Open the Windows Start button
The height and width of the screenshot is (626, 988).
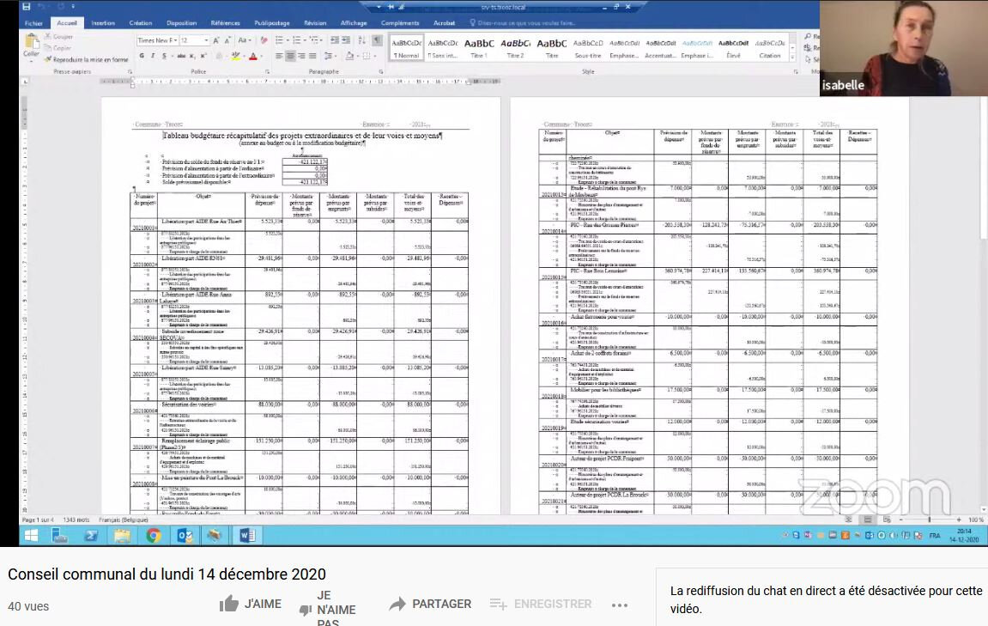tap(30, 536)
